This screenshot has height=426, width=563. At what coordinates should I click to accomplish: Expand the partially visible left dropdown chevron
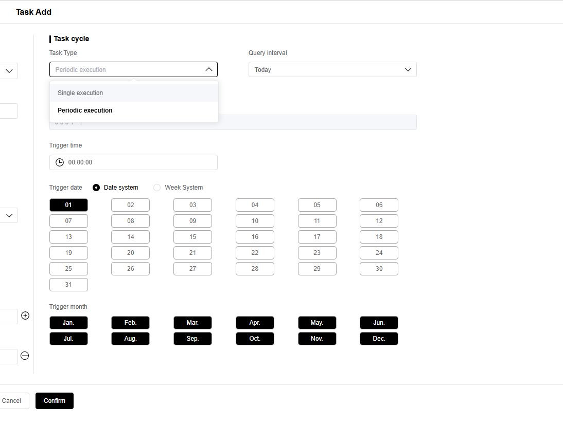[x=9, y=71]
